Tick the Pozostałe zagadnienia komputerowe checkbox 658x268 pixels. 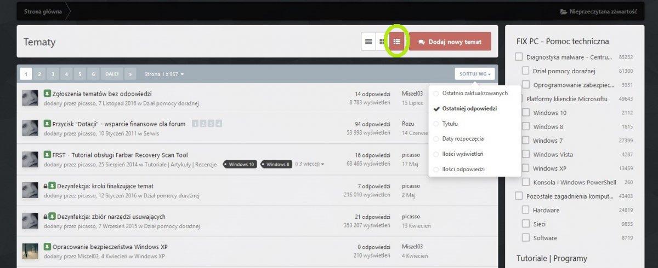[519, 196]
